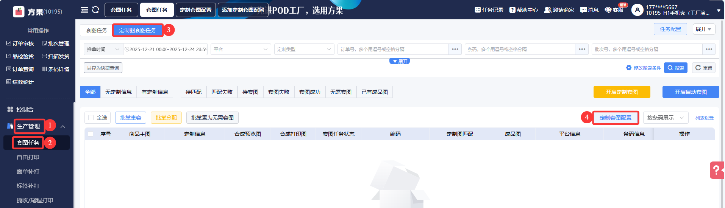Viewport: 725px width, 208px height.
Task: Click the blue 搜索 search button
Action: coord(675,68)
